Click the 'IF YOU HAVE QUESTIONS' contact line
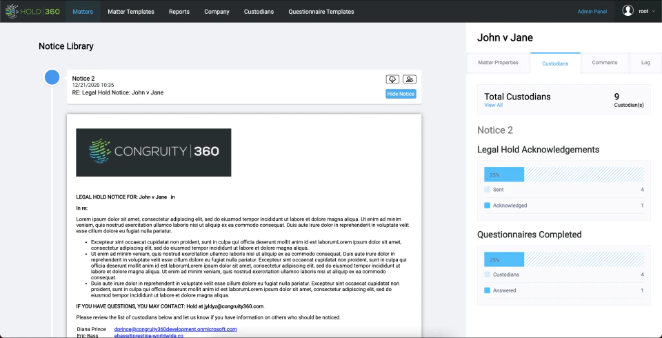 [x=171, y=306]
